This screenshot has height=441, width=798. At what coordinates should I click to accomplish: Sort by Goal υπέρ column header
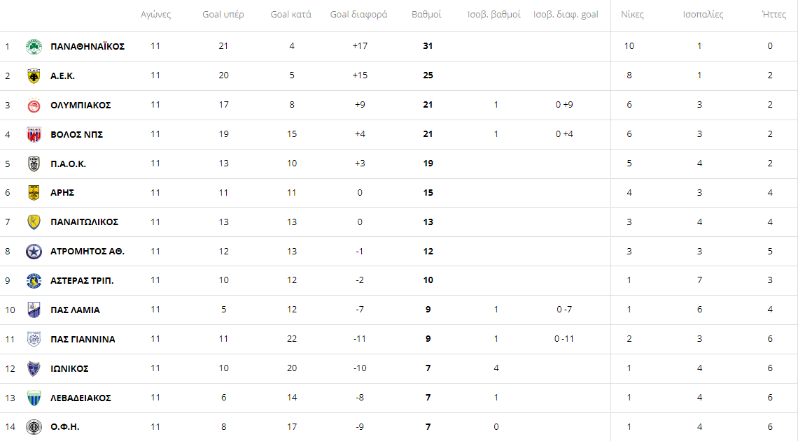223,15
